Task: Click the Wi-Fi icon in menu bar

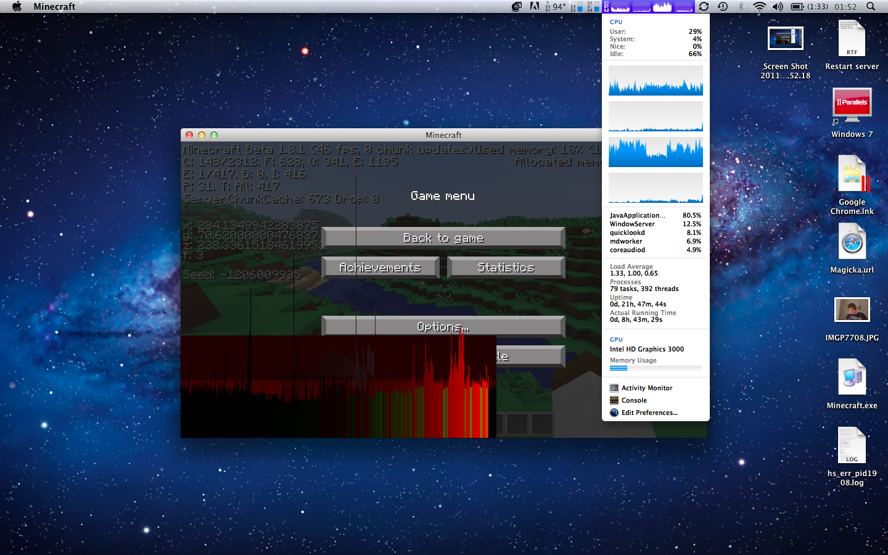Action: [760, 6]
